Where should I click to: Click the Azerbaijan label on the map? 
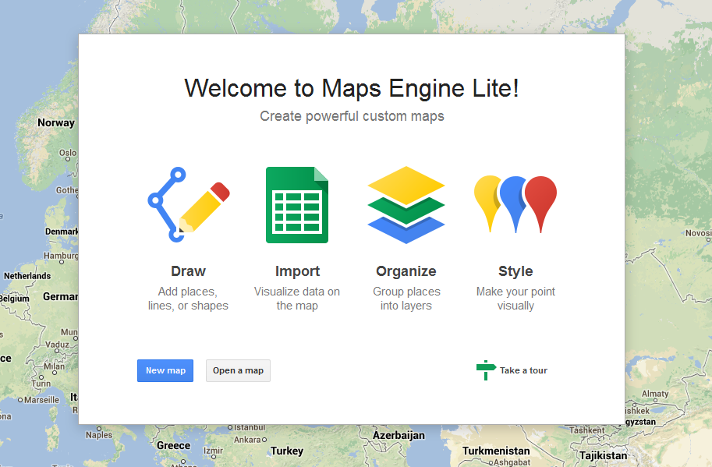pos(399,435)
